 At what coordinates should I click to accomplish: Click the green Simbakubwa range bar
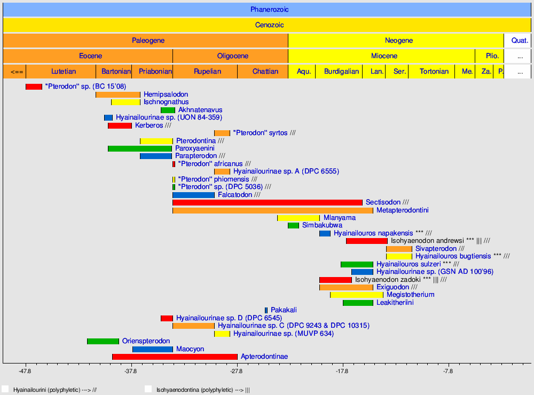(x=293, y=226)
